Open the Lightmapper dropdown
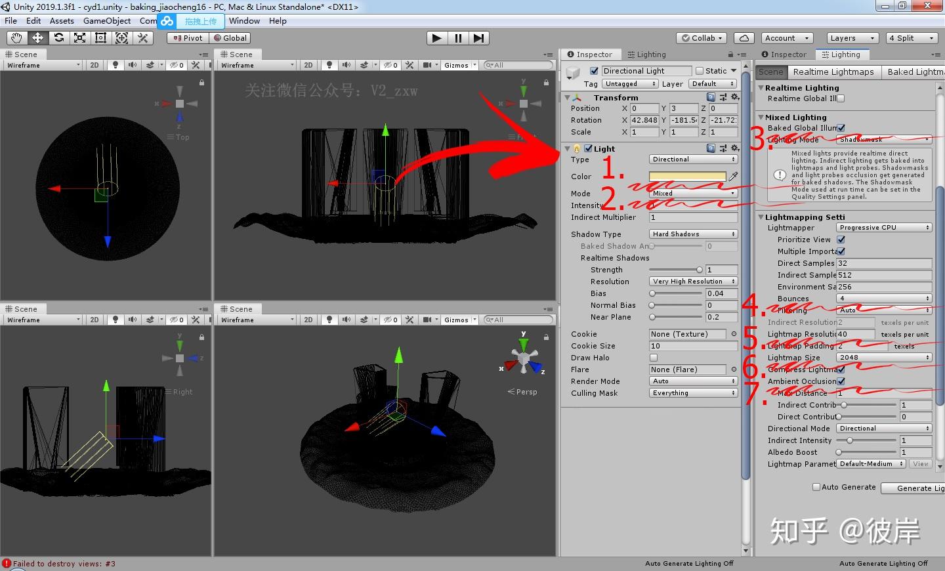This screenshot has width=945, height=571. pyautogui.click(x=884, y=228)
